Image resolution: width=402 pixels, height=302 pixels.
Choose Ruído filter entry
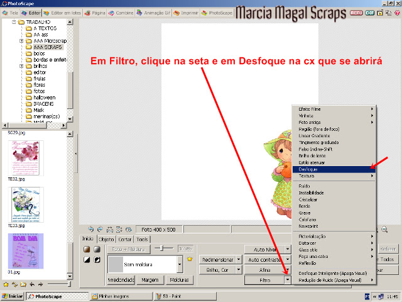point(334,186)
